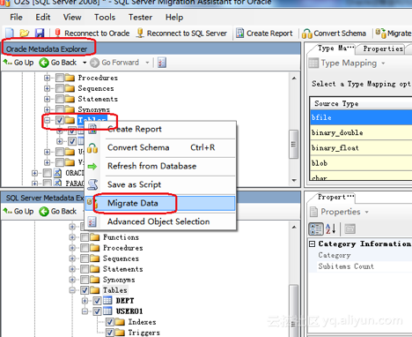Choose Convert Schema from context menu
This screenshot has width=412, height=337.
pos(160,147)
